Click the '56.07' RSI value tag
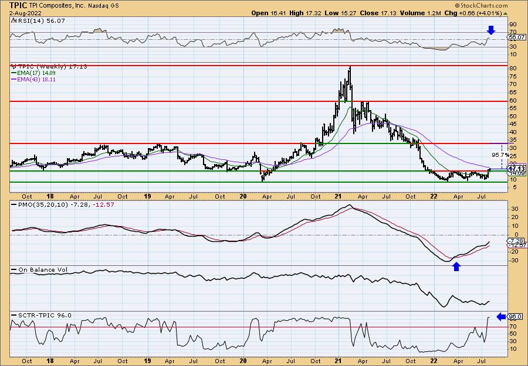The height and width of the screenshot is (366, 528). click(517, 37)
